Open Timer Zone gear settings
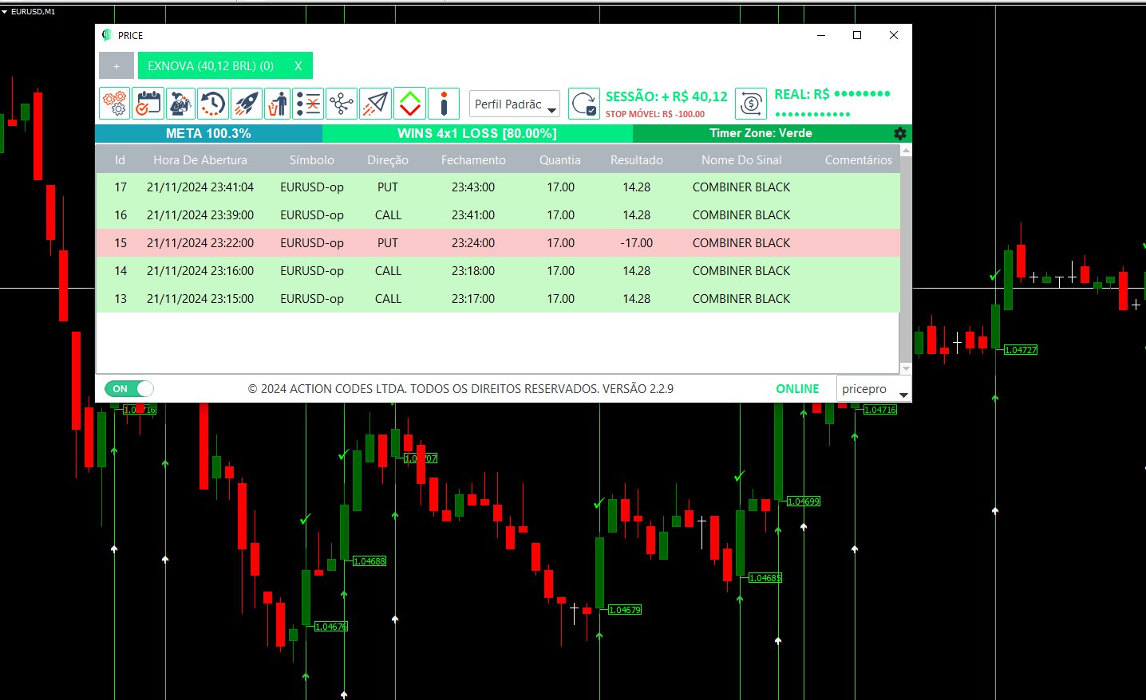 [900, 133]
